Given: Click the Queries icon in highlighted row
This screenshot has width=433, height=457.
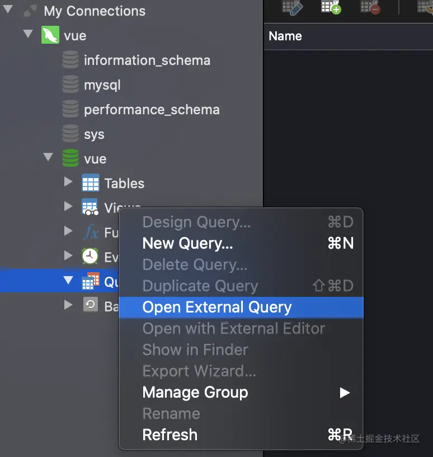Looking at the screenshot, I should (x=91, y=281).
